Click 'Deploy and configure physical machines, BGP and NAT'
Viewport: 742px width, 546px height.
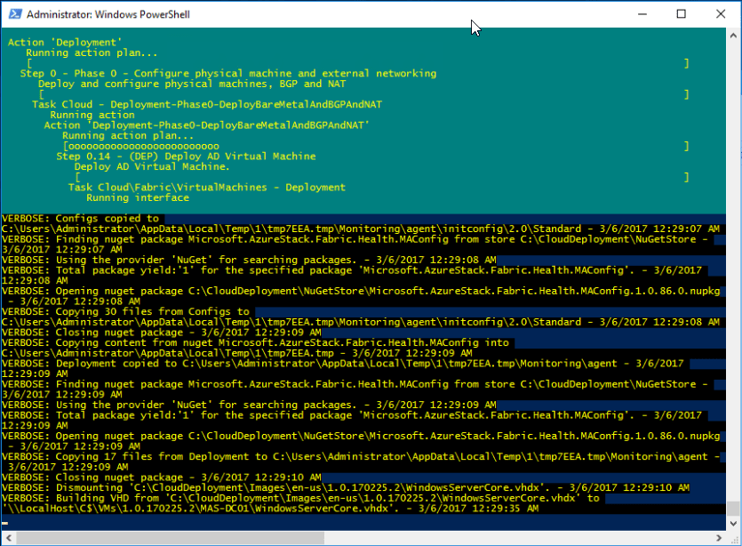[192, 84]
